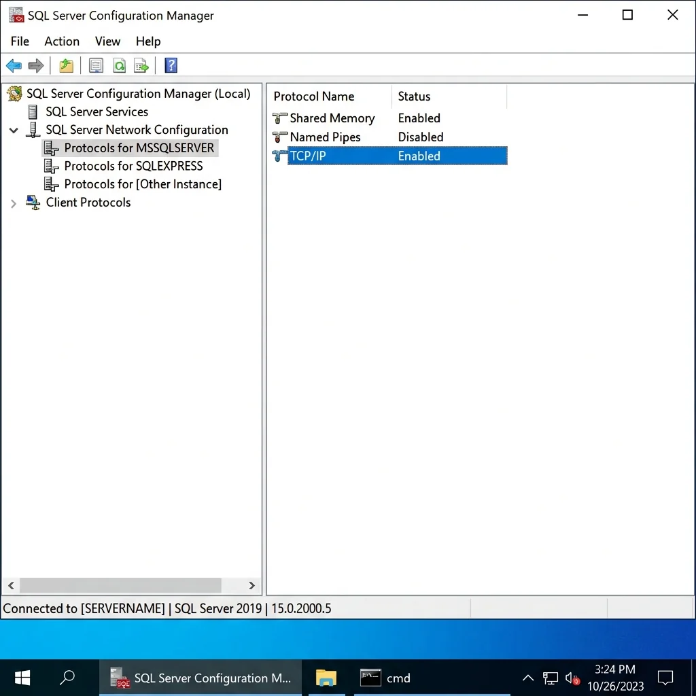The height and width of the screenshot is (696, 696).
Task: Select the TCP/IP protocol name
Action: 308,156
